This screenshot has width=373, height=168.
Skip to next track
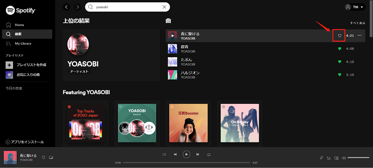[x=198, y=155]
